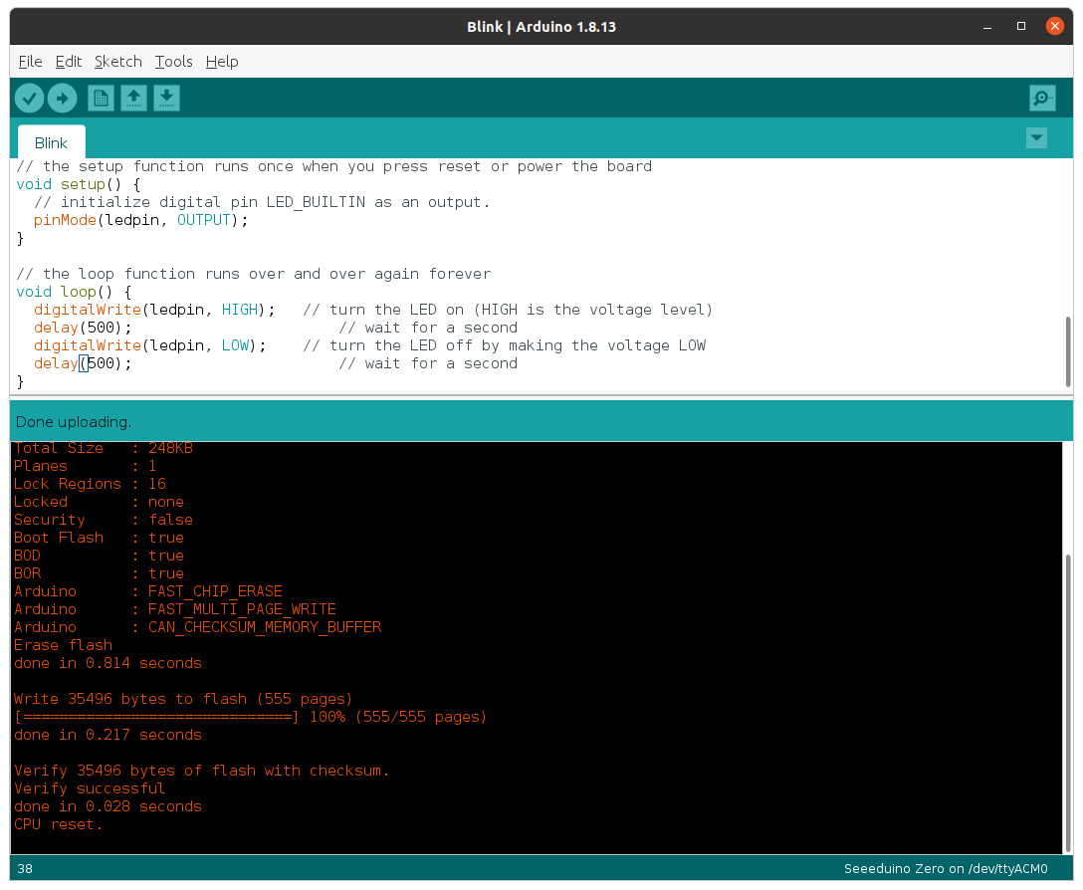The height and width of the screenshot is (890, 1083).
Task: Click the 'Write 35496 bytes to flash' line
Action: pos(183,699)
